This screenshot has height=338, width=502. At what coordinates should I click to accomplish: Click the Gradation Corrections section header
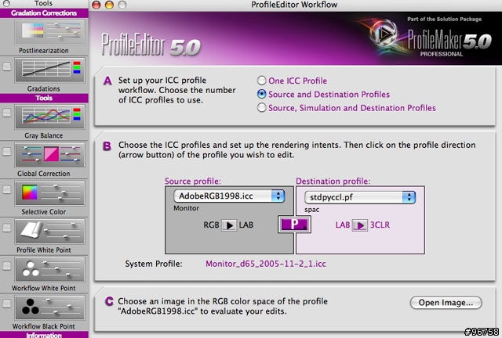pos(44,13)
